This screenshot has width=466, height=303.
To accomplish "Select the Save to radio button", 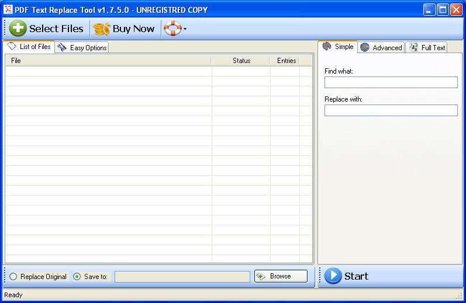I will tap(77, 277).
